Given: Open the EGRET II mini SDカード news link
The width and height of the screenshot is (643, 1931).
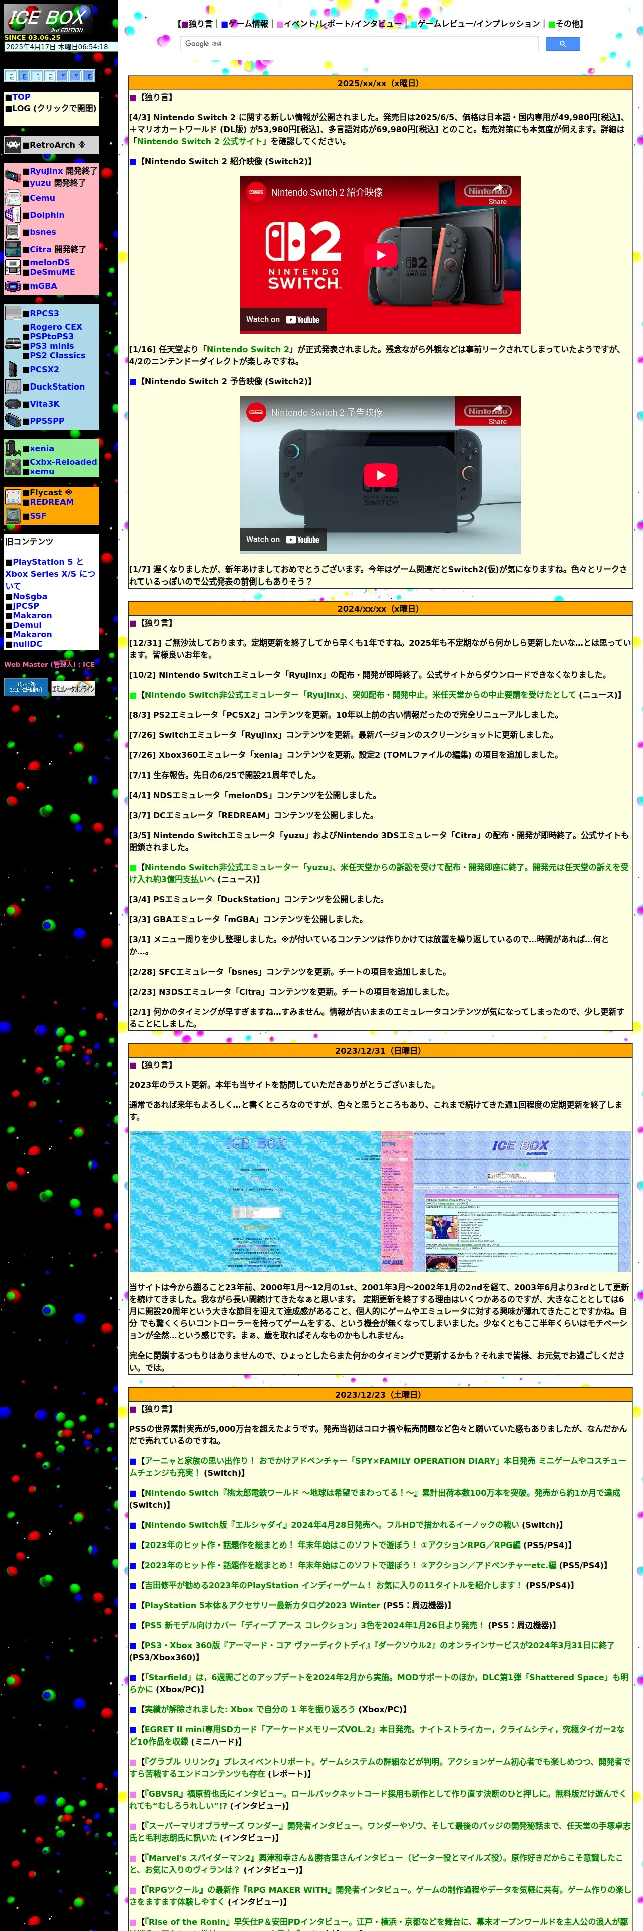Looking at the screenshot, I should (377, 1735).
